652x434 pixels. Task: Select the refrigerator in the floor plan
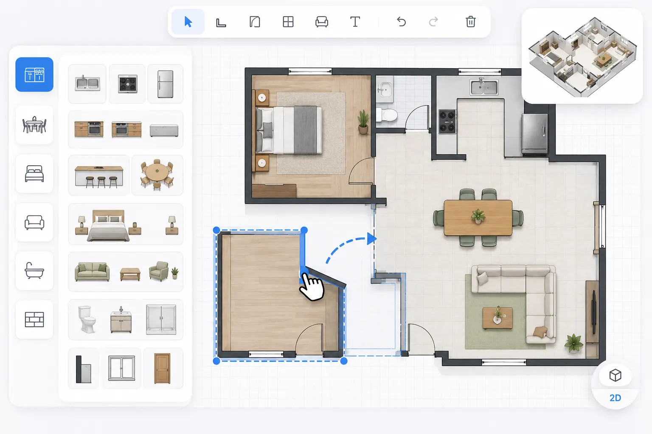coord(534,134)
